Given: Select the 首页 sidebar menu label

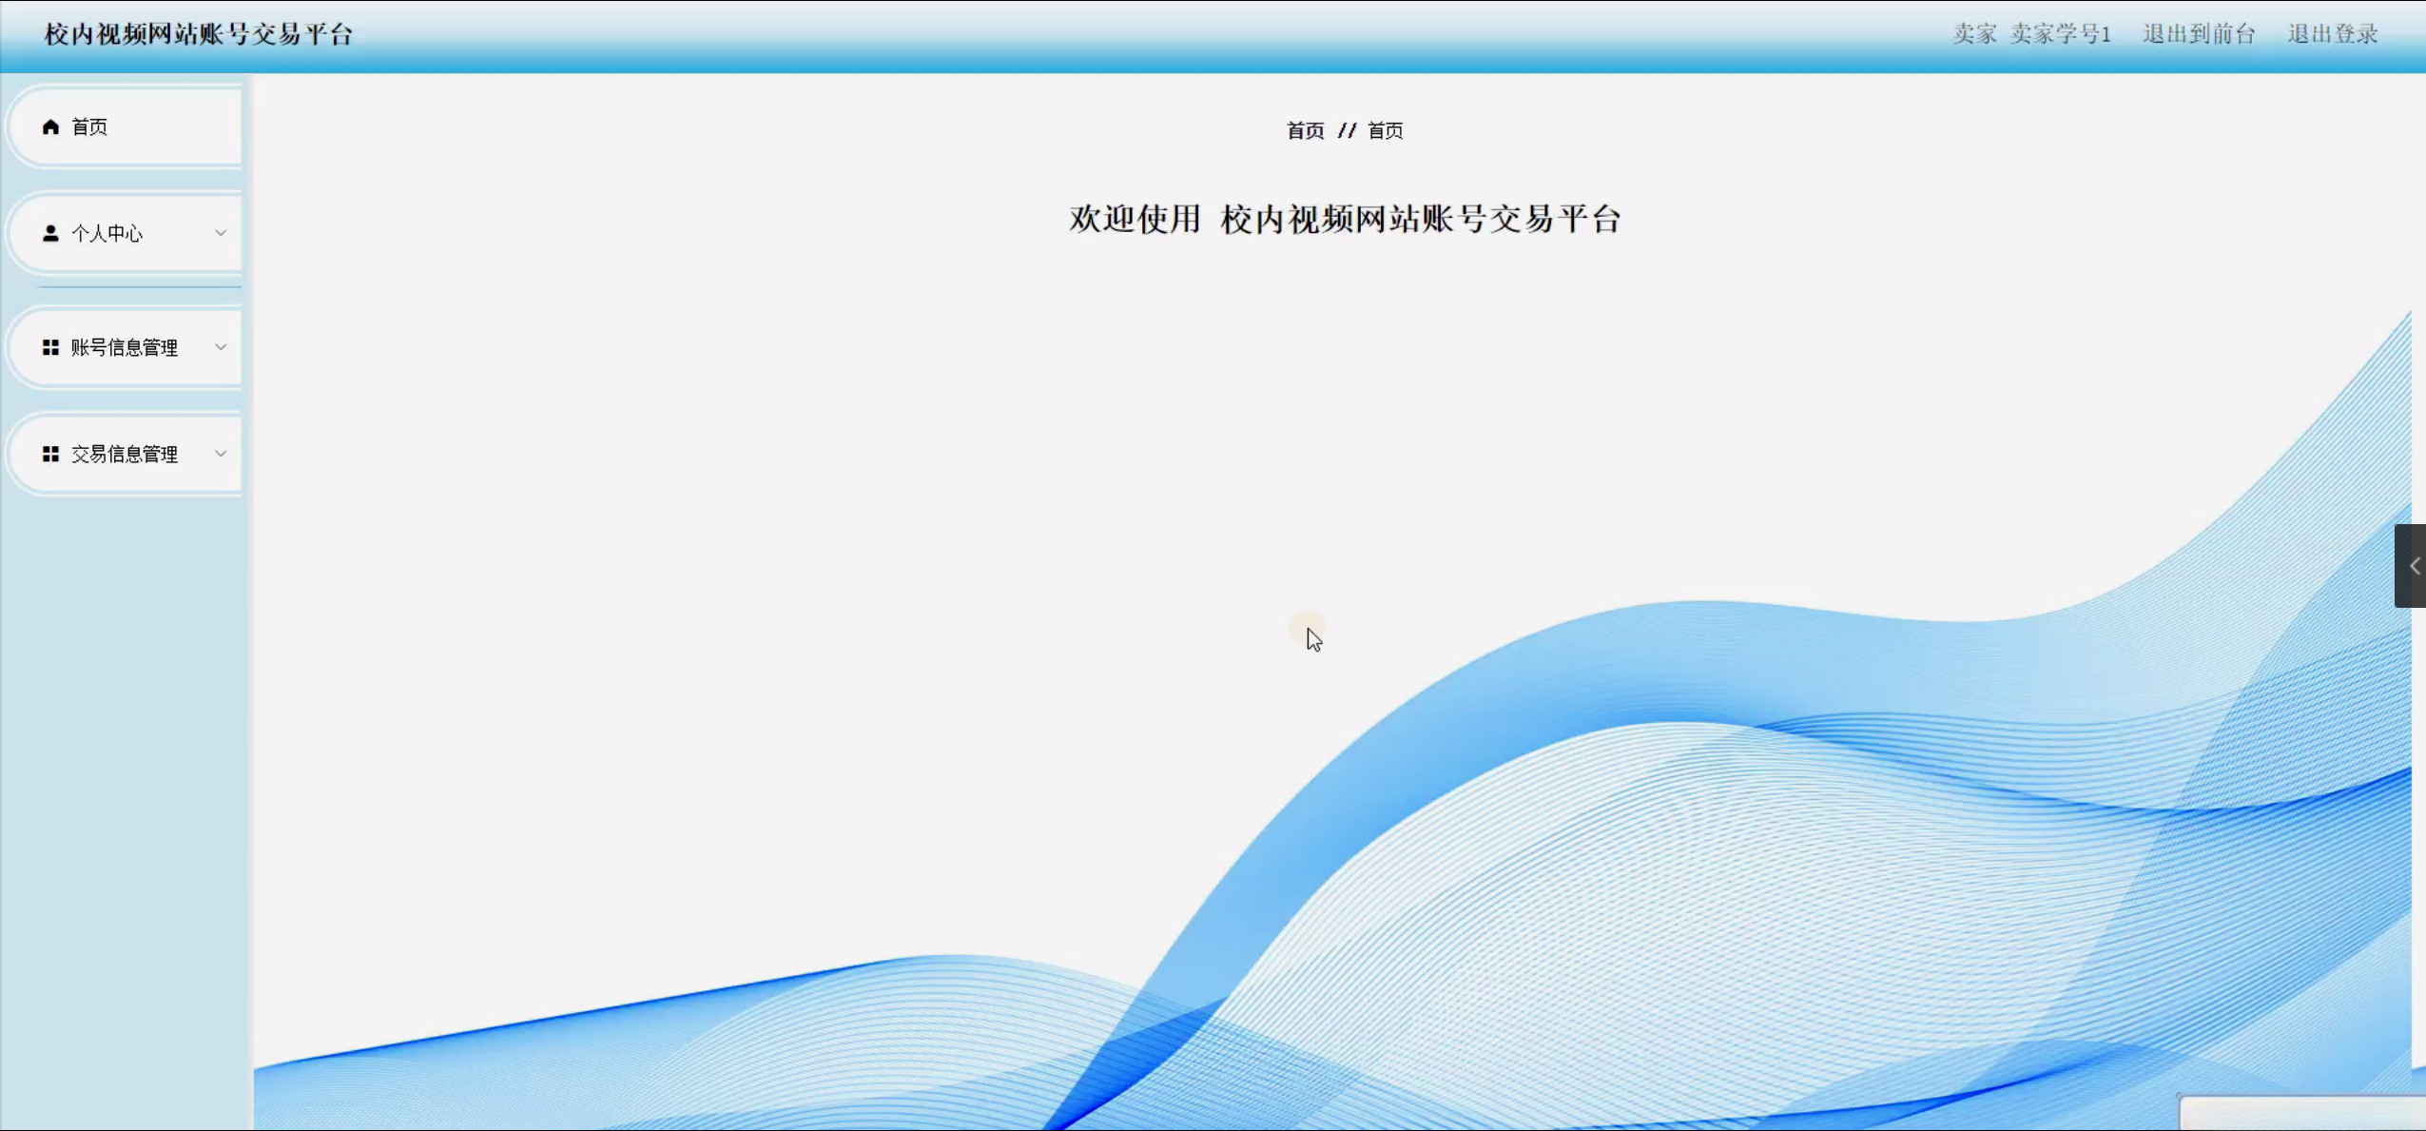Looking at the screenshot, I should point(89,127).
